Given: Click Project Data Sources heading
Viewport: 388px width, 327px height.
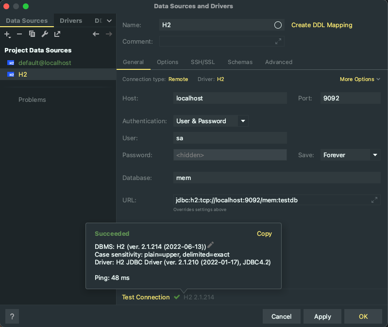Looking at the screenshot, I should 38,50.
